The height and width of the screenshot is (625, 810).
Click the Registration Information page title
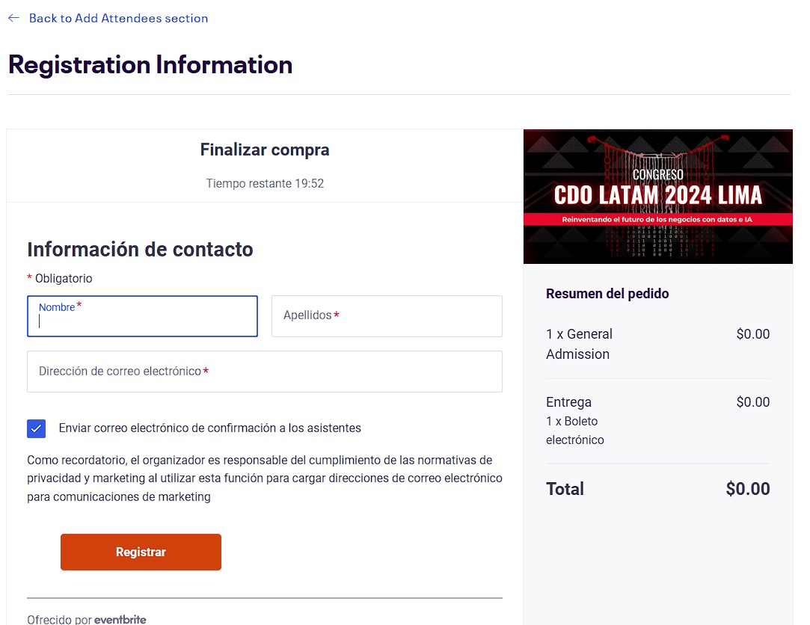pyautogui.click(x=150, y=65)
